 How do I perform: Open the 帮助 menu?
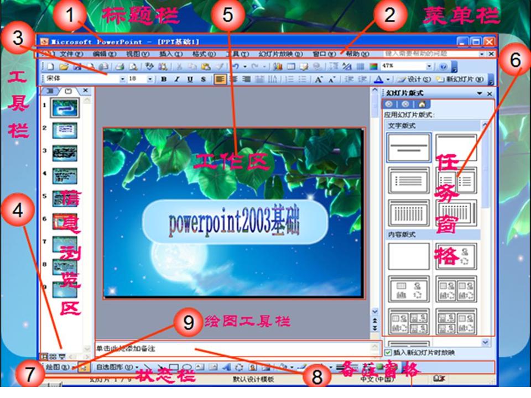[x=357, y=54]
